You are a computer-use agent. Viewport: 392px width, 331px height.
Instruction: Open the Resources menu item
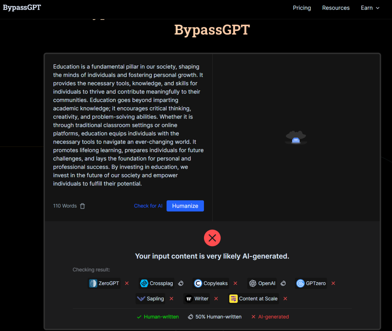pos(336,8)
